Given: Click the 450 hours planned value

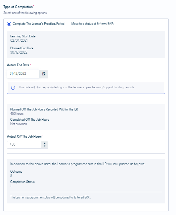Looking at the screenshot, I should (17, 113).
